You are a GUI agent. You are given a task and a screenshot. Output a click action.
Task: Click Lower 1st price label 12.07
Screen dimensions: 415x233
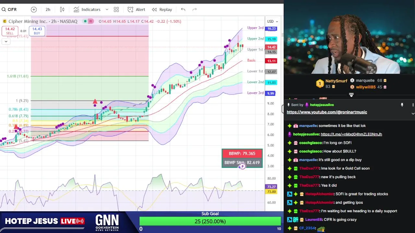pos(271,72)
